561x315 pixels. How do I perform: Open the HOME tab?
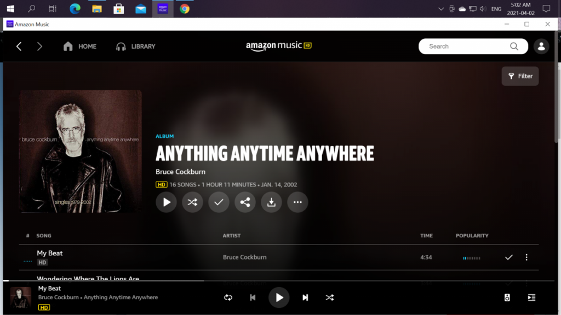(x=80, y=46)
